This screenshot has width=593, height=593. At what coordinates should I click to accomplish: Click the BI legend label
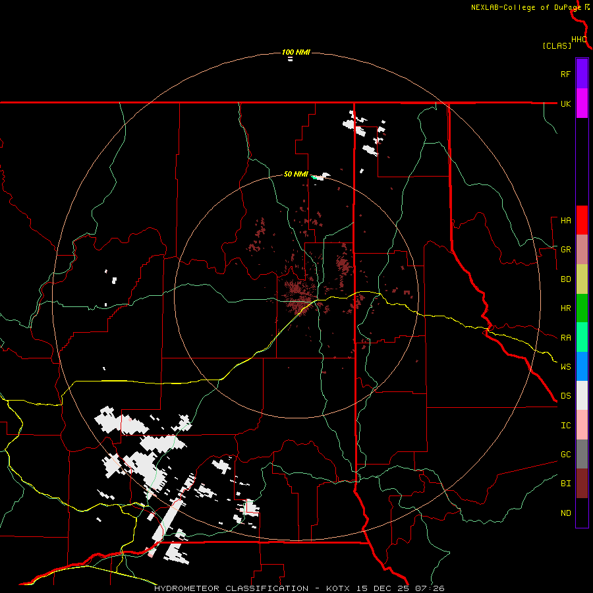point(565,484)
